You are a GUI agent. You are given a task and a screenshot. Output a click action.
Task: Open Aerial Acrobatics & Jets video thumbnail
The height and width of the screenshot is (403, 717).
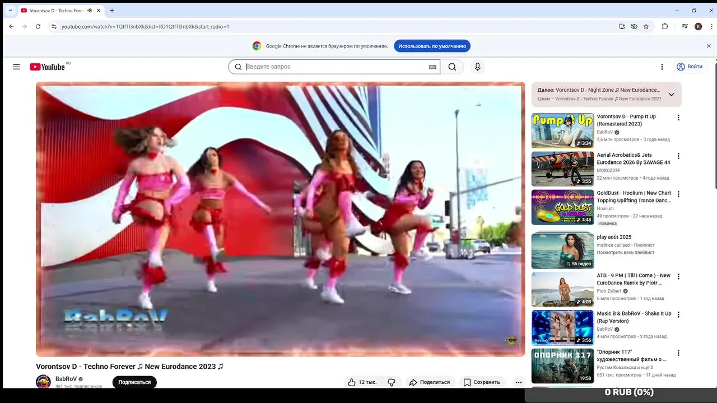click(562, 168)
